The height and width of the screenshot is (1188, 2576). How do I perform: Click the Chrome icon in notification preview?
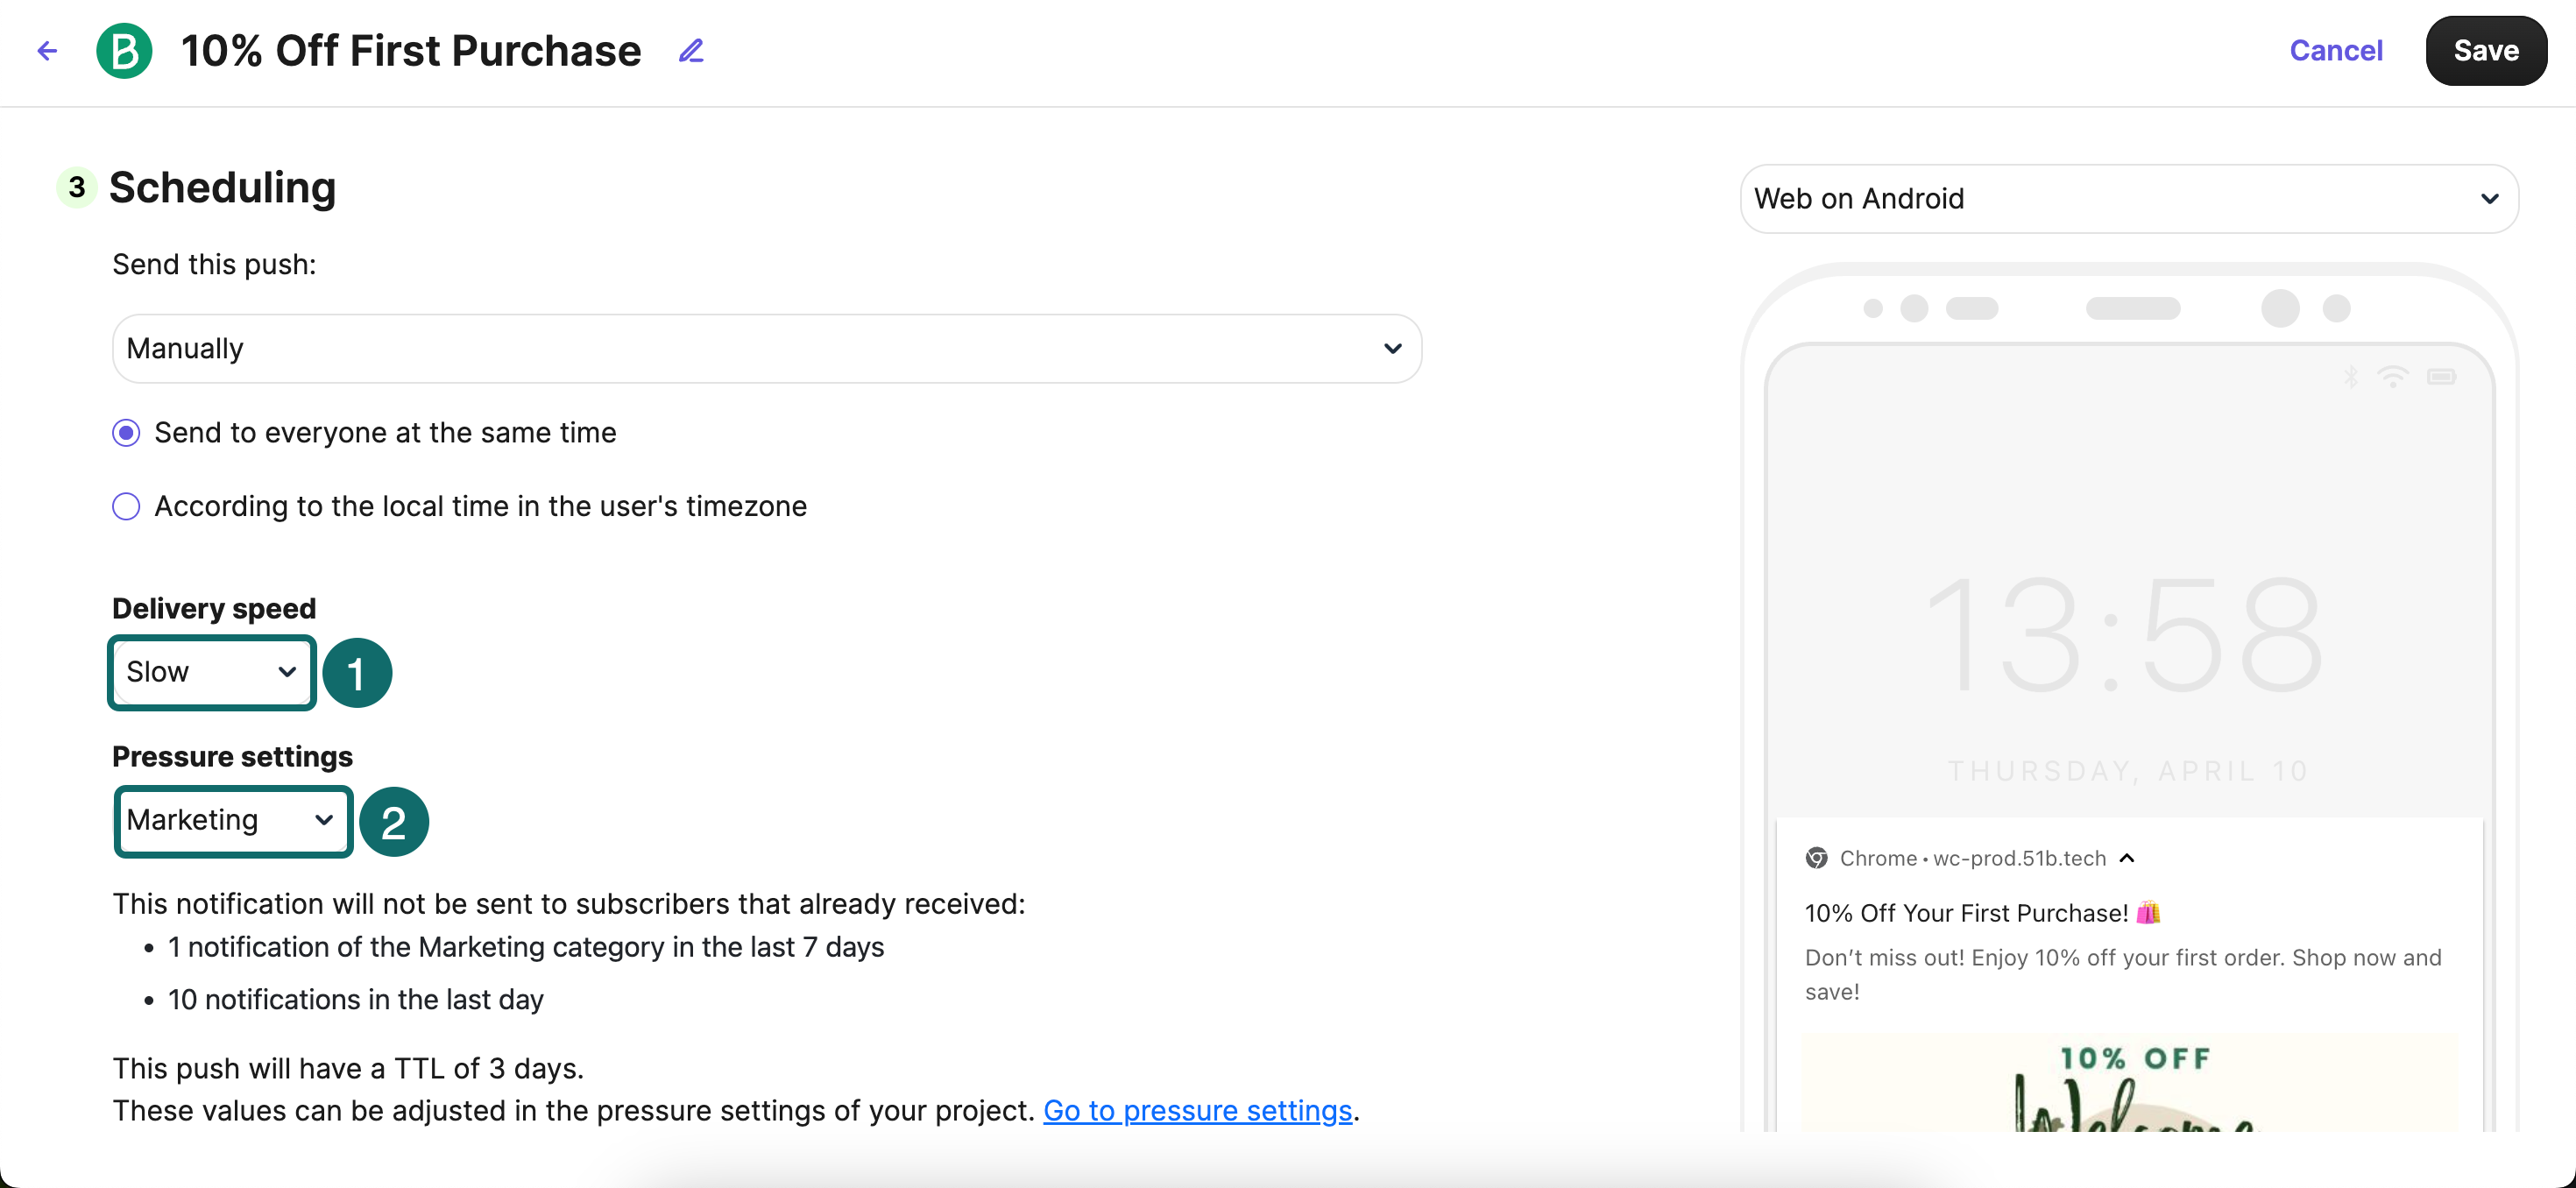click(1816, 858)
